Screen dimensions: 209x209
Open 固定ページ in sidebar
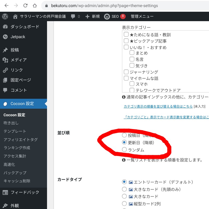21,80
